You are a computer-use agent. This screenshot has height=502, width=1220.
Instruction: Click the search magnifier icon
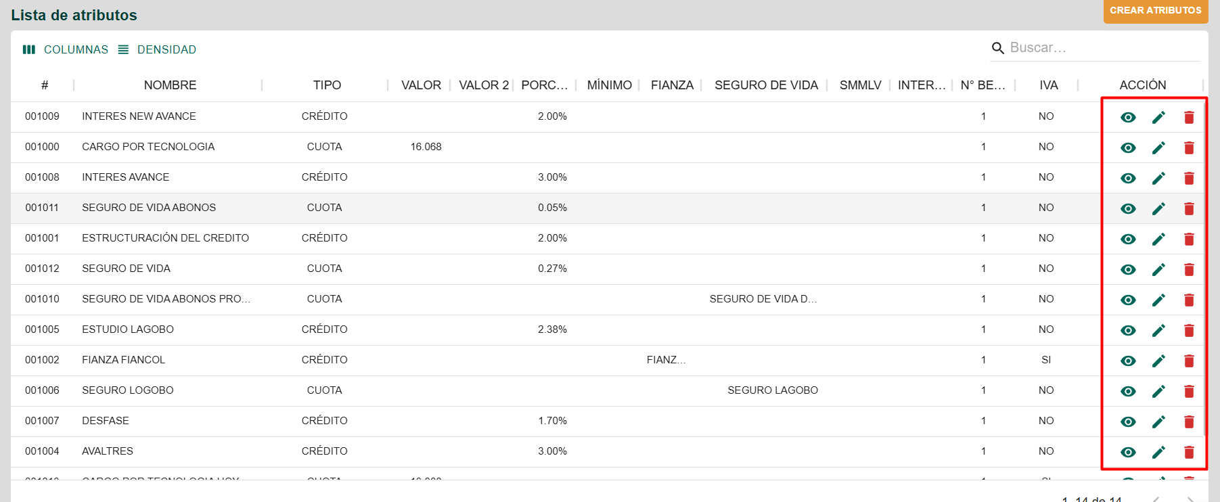(997, 48)
